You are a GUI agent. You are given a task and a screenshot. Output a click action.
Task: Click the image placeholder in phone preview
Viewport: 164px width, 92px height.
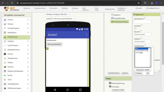(47, 48)
